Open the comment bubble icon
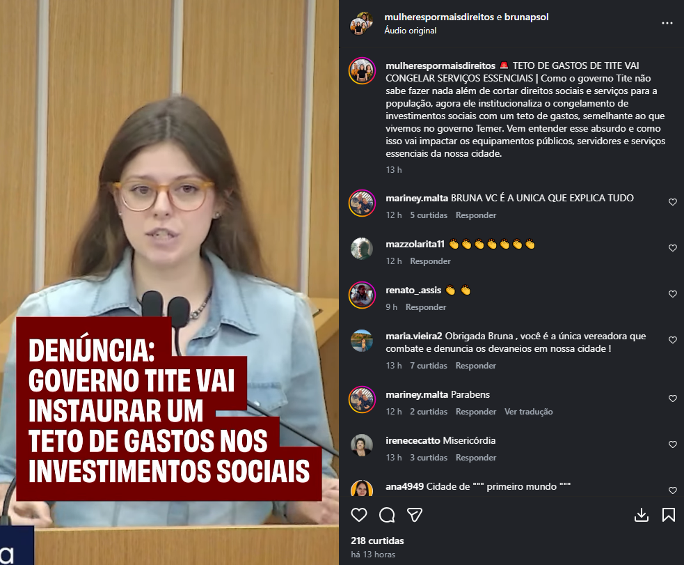 point(387,515)
